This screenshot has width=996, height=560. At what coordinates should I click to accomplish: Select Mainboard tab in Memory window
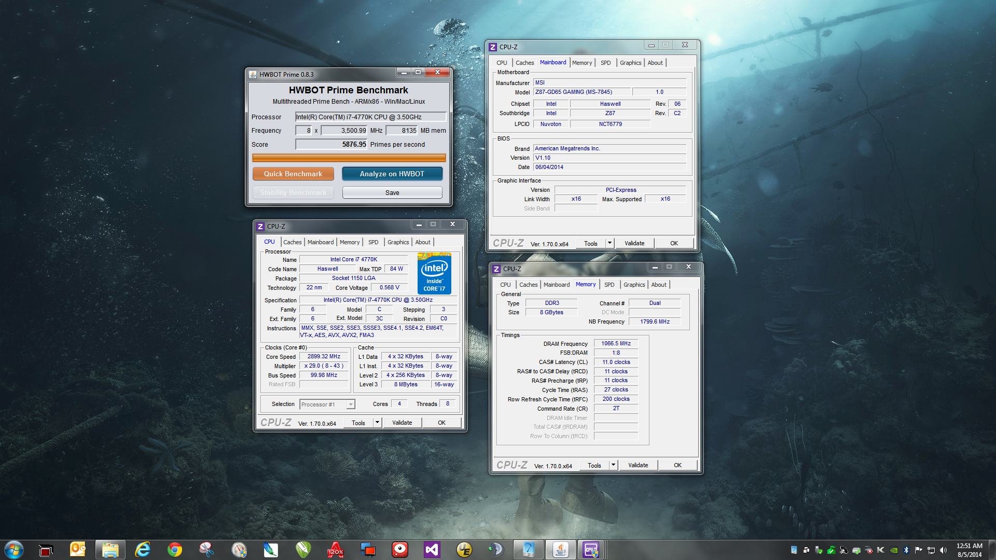(x=557, y=285)
